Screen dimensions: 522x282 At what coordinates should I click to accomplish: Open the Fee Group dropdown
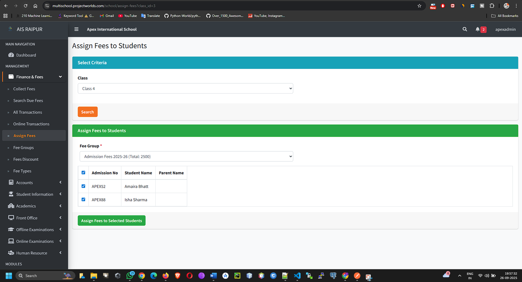coord(186,156)
